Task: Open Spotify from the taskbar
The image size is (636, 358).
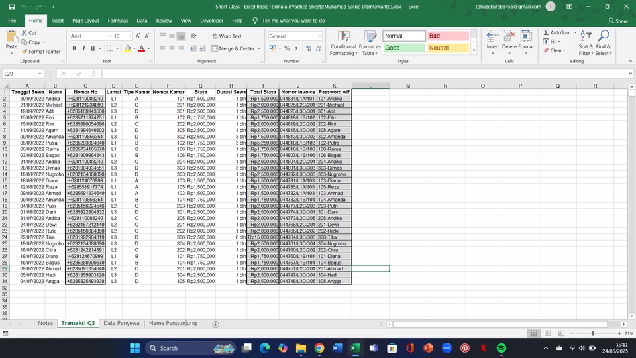Action: (x=502, y=348)
